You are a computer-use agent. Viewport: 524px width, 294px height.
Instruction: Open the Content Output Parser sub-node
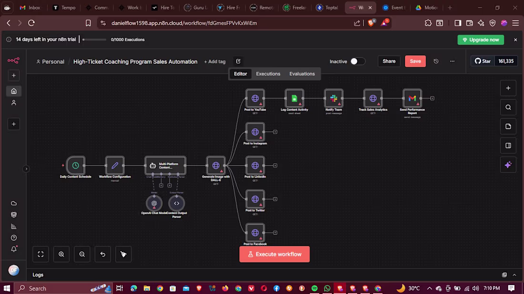coord(176,203)
